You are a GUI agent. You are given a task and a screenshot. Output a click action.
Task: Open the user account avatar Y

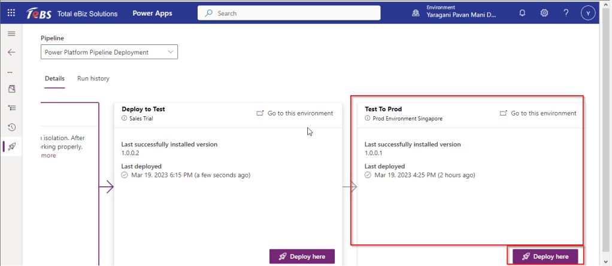coord(589,13)
